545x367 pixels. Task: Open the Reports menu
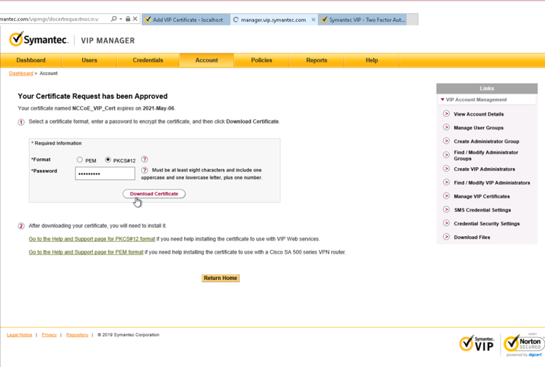317,60
